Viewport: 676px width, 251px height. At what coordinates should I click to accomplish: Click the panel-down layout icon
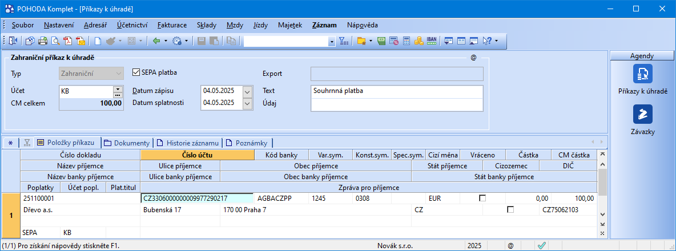tap(448, 41)
